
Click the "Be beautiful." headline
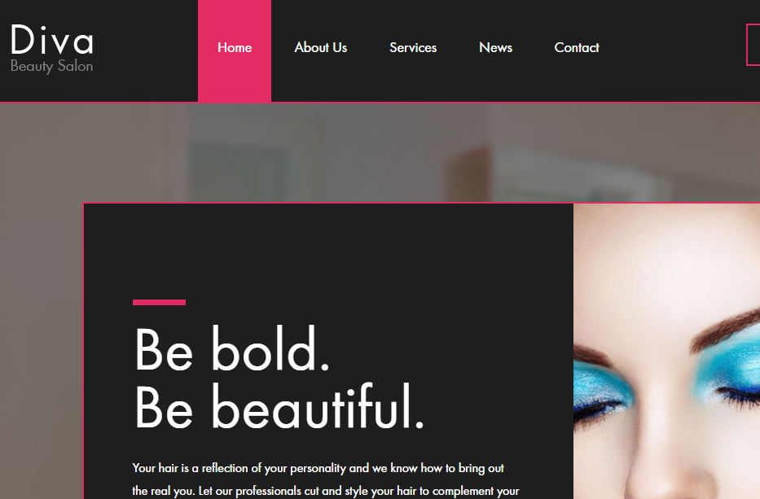coord(279,407)
